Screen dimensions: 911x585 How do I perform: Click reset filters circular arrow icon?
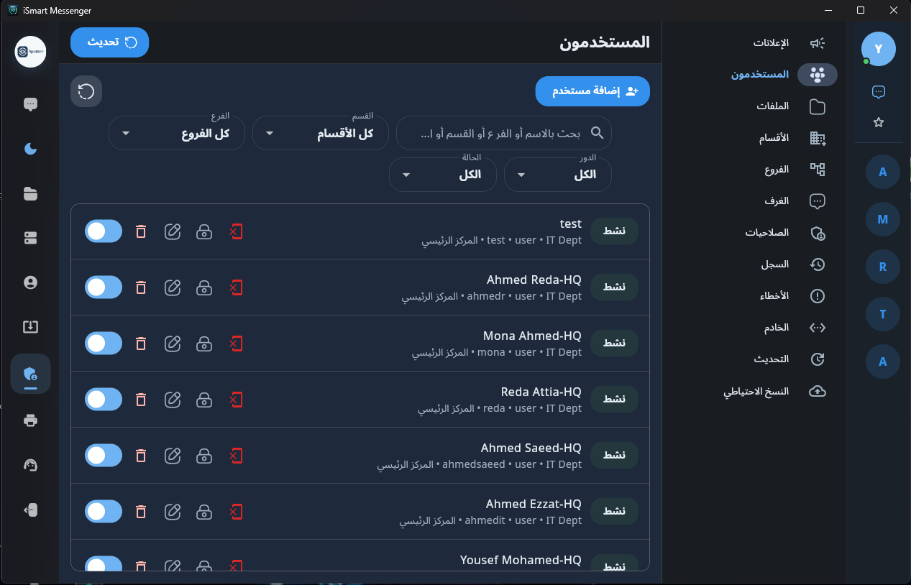click(x=86, y=91)
